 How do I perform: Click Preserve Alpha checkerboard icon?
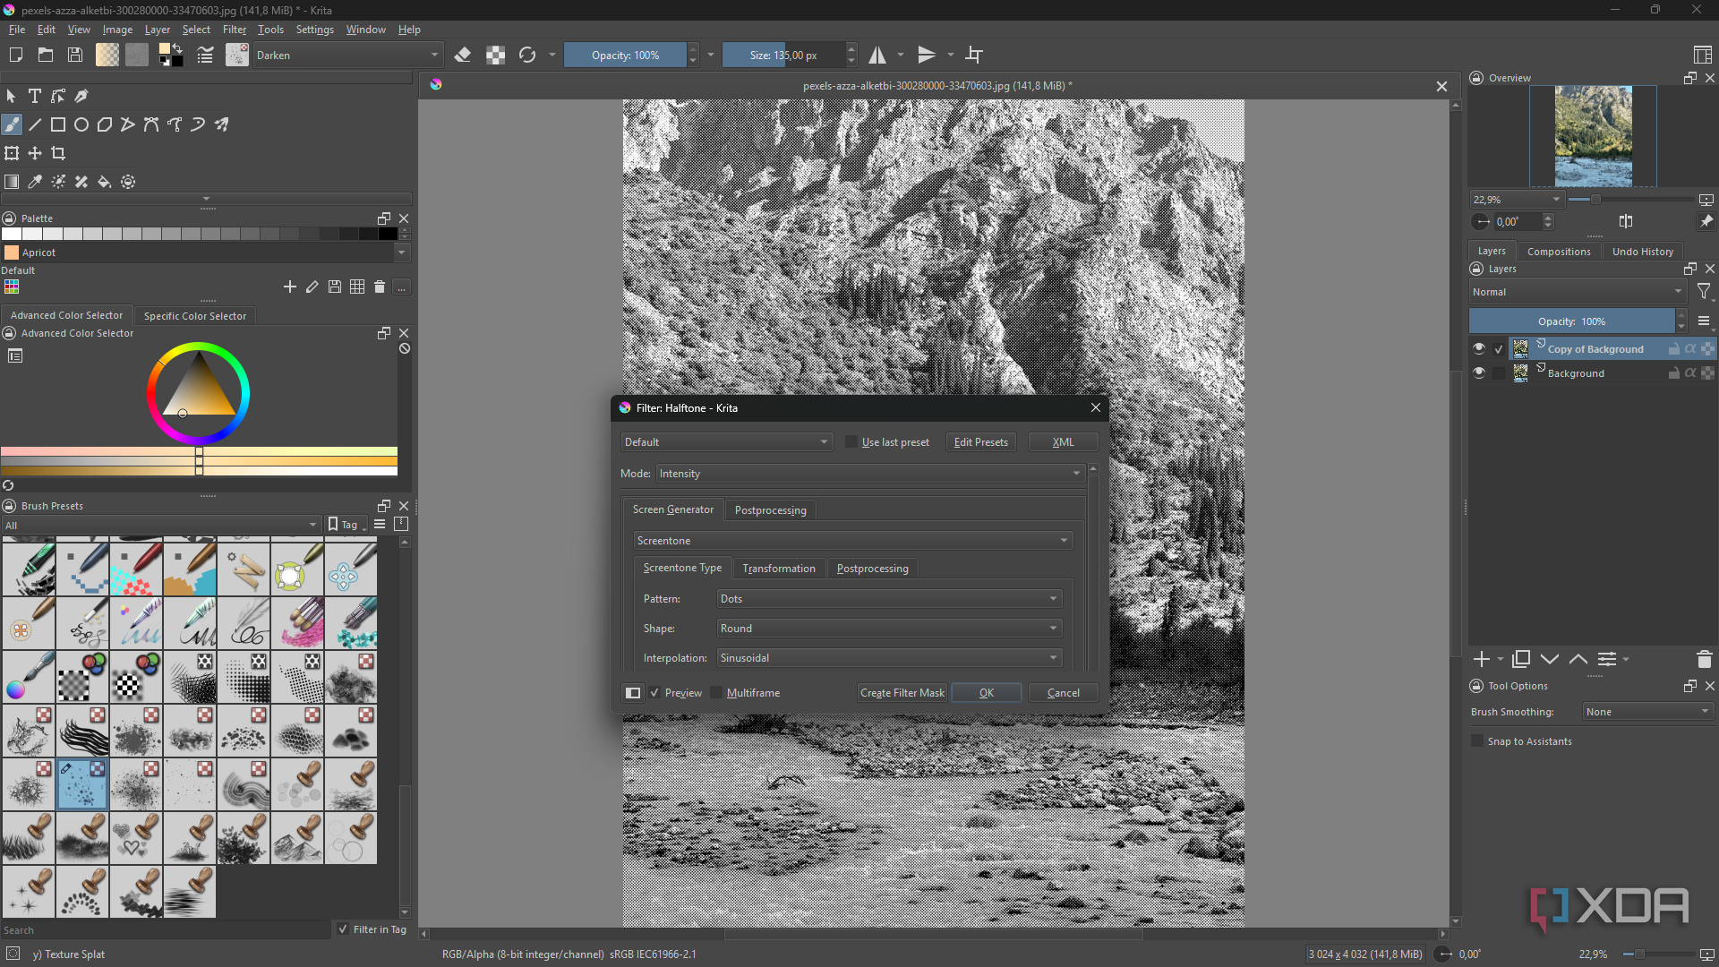495,56
